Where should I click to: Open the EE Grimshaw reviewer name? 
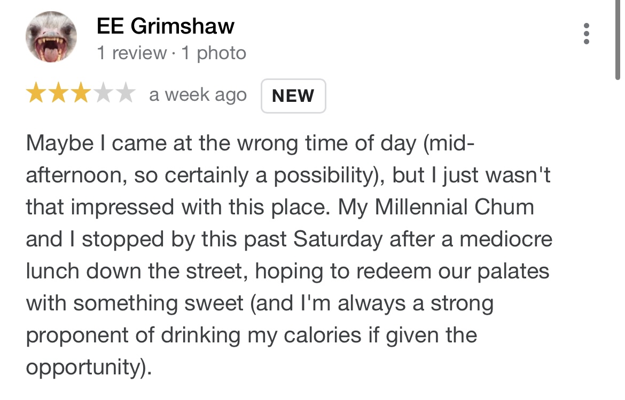click(165, 26)
